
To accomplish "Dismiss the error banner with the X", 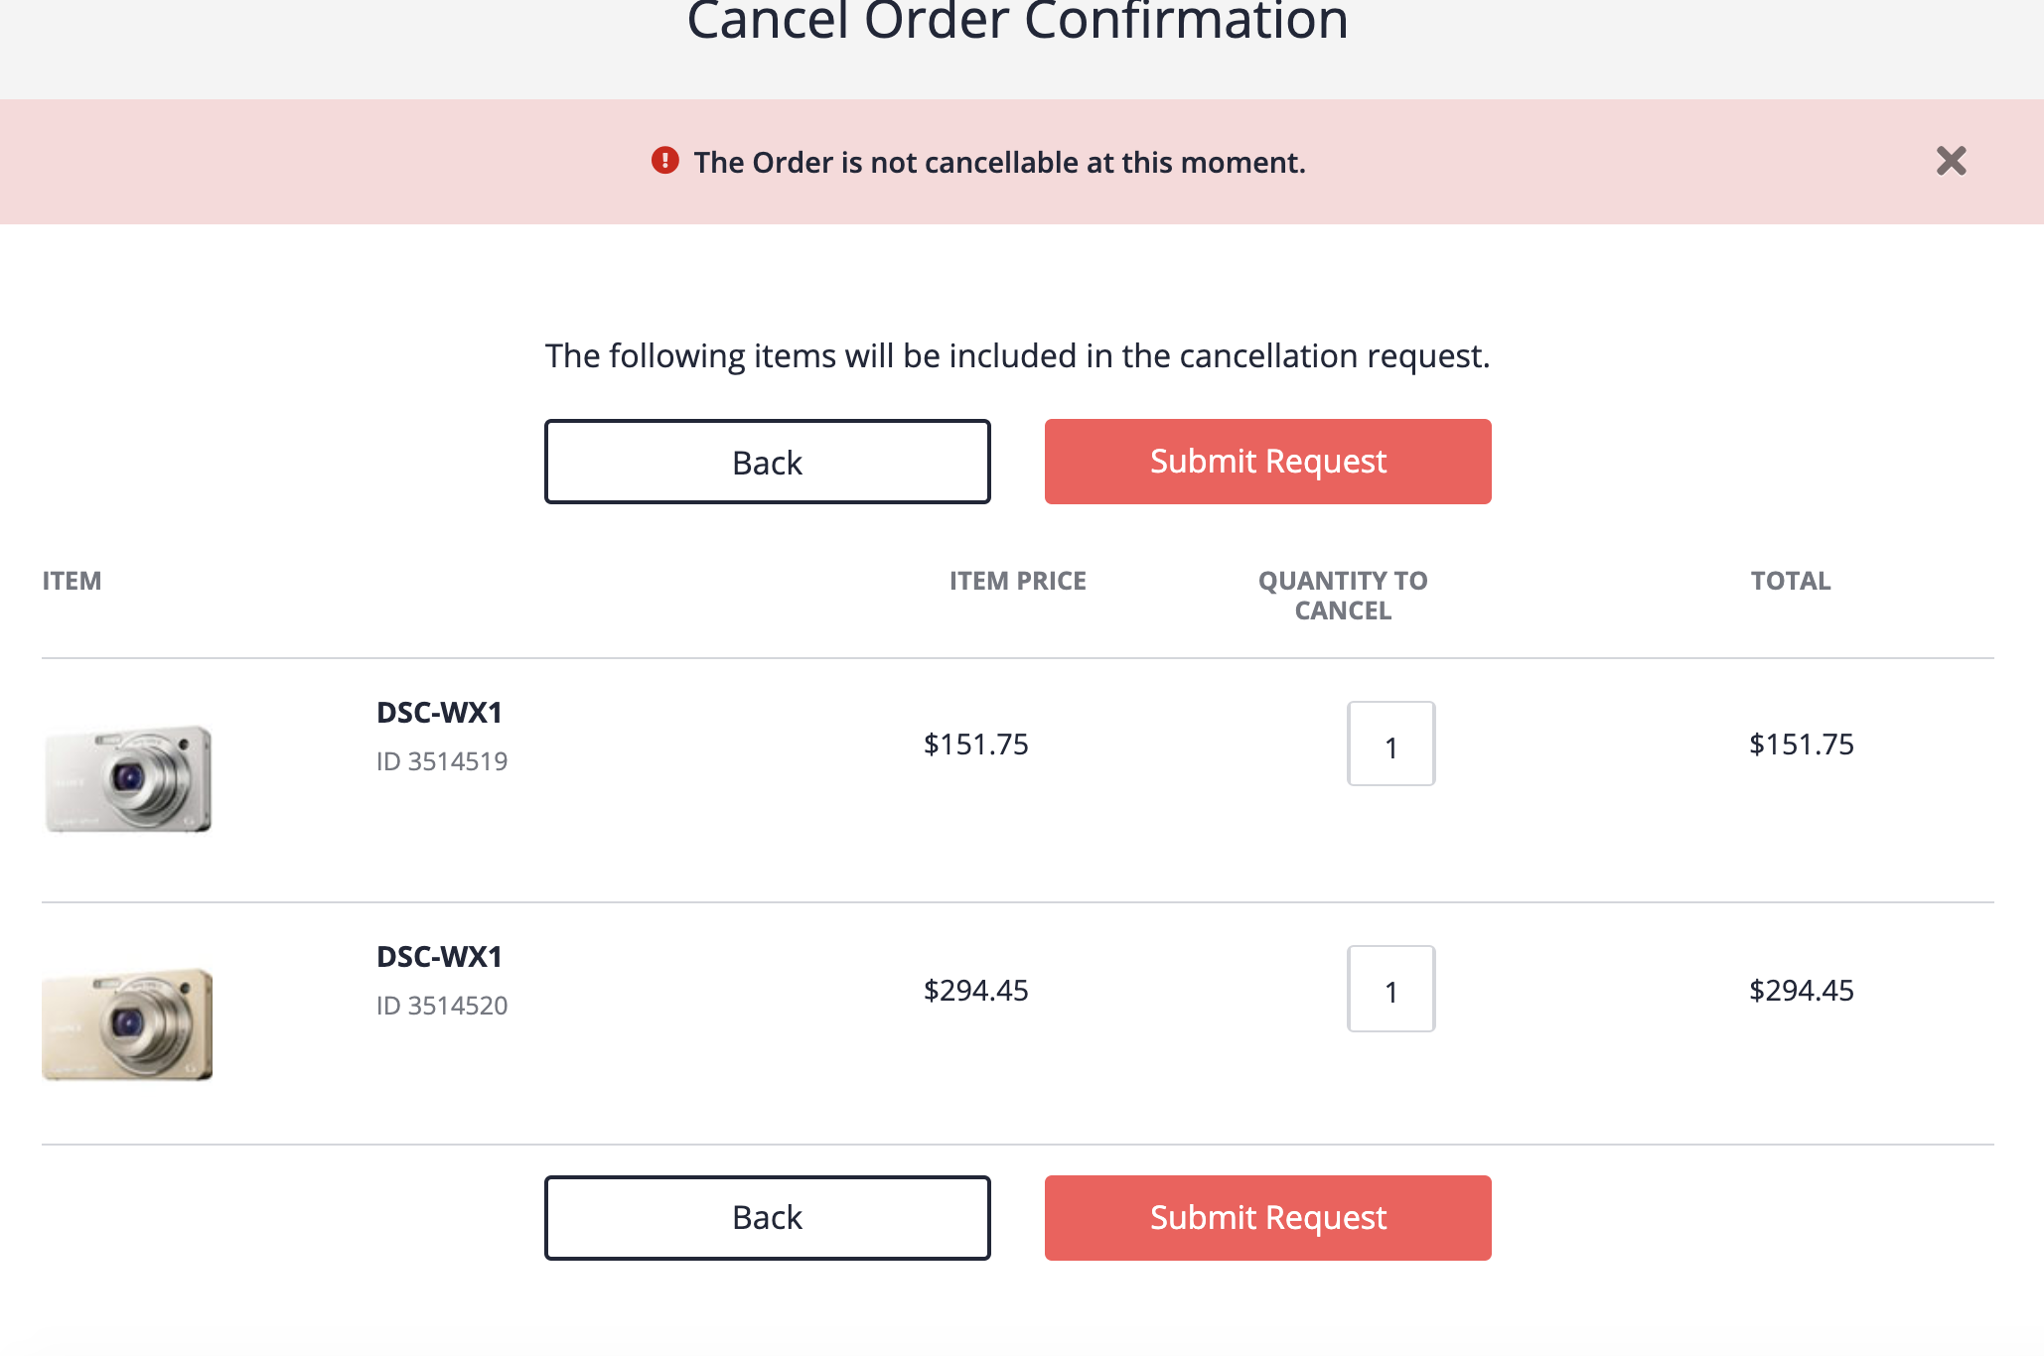I will [x=1951, y=161].
